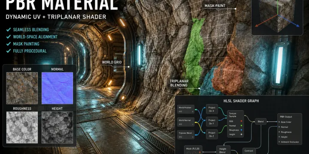This screenshot has width=309, height=154.
Task: Click the Ambient Occlusion input pin on PBR Output
Action: (x=279, y=142)
